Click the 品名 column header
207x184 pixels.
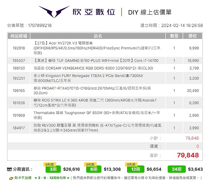(98, 36)
